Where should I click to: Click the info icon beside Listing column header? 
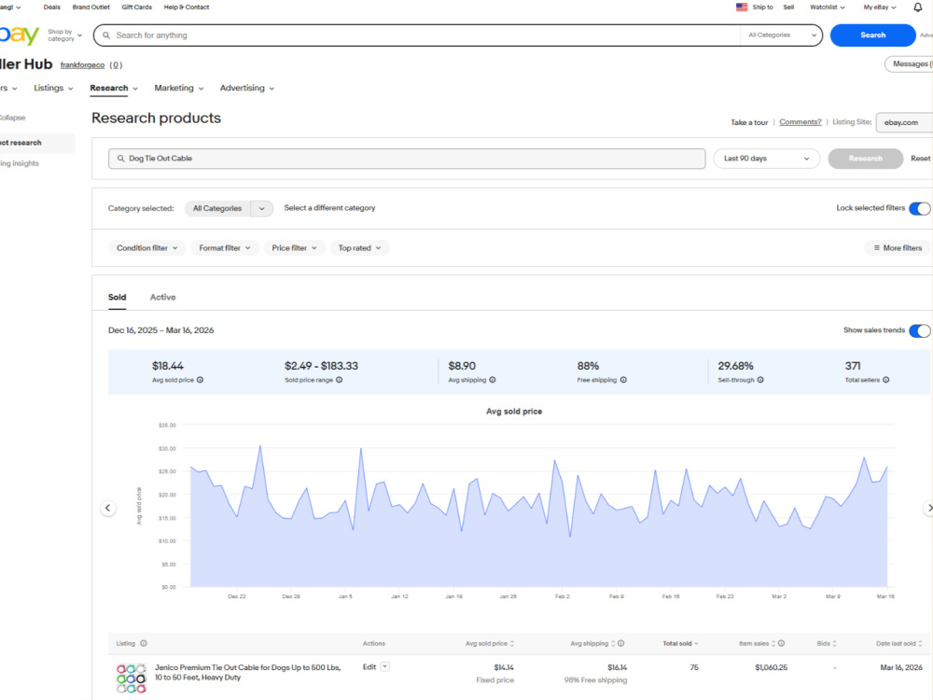click(144, 643)
